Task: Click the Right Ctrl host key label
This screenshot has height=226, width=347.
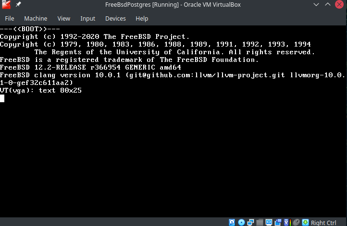Action: tap(323, 223)
